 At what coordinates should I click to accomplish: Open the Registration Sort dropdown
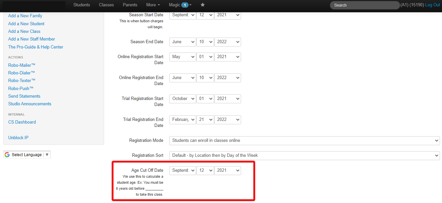pos(304,155)
